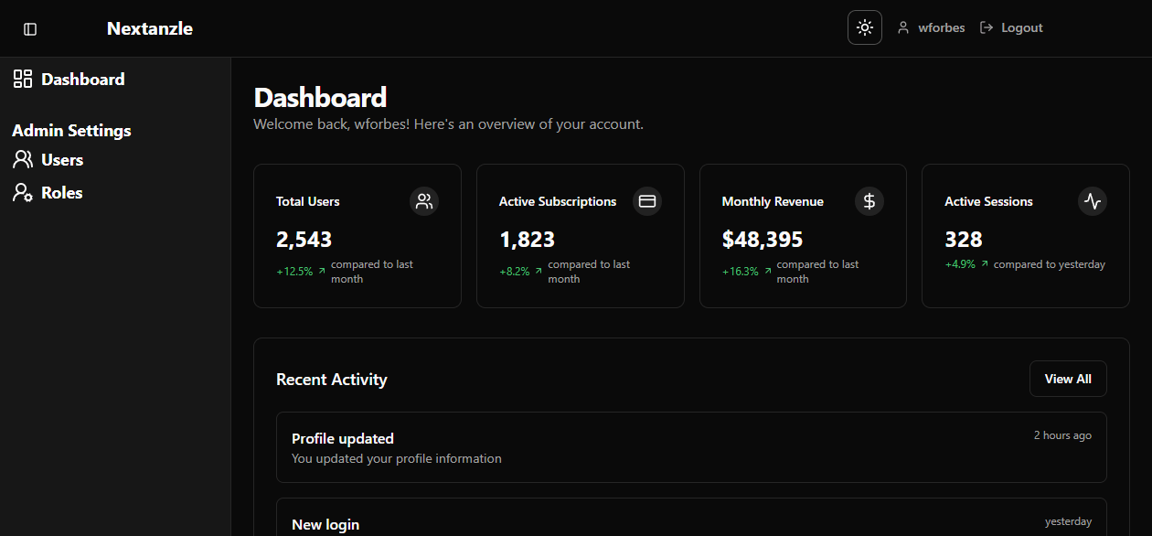Screen dimensions: 1152x536
Task: Click the up-right arrow next to +4.9%
Action: 985,264
